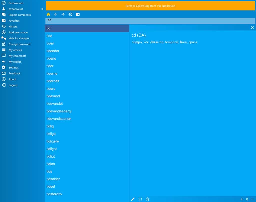Open the My articles label

15,50
